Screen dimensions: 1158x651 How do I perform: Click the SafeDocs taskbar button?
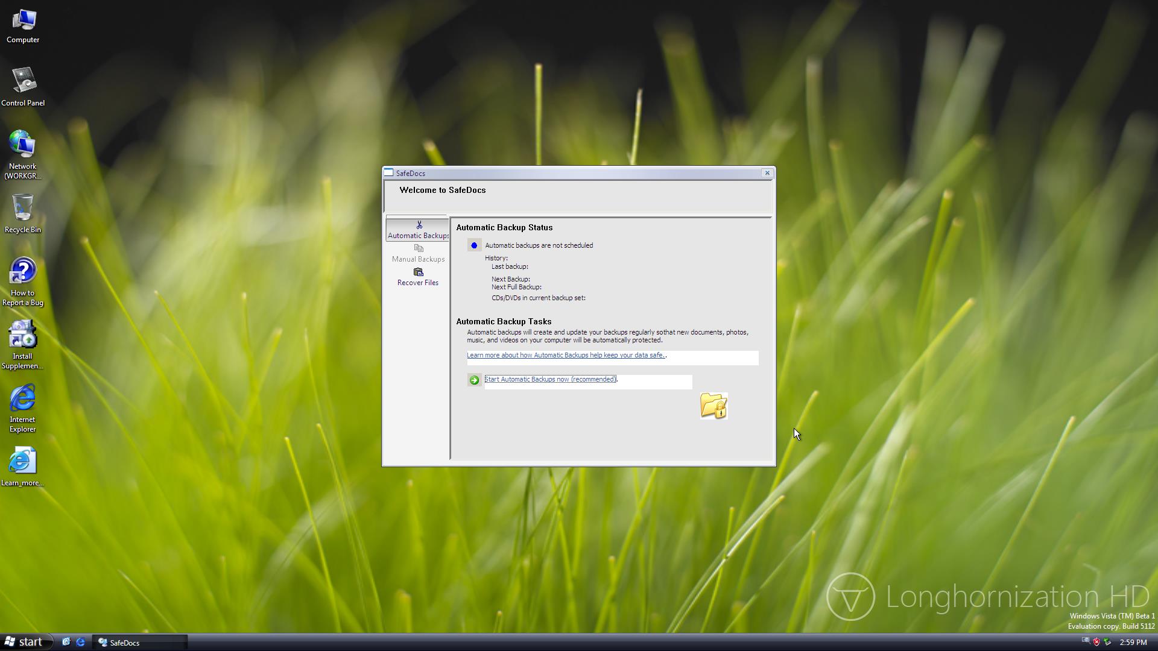pos(140,643)
